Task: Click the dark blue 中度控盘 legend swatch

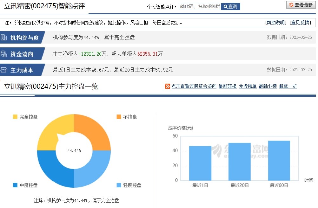Action: pos(15,185)
